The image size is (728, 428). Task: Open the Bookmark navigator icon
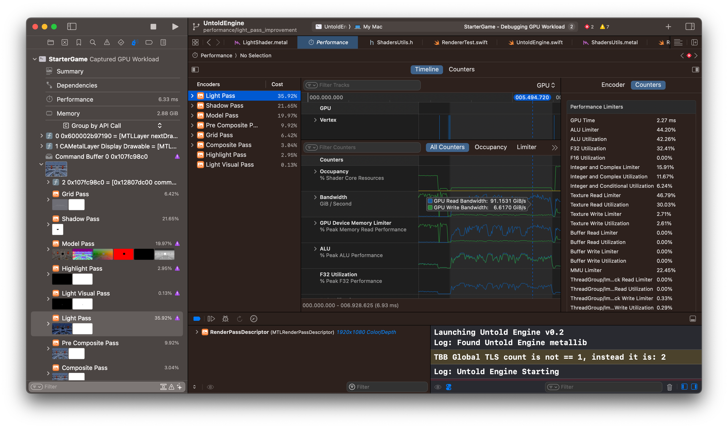pyautogui.click(x=79, y=42)
